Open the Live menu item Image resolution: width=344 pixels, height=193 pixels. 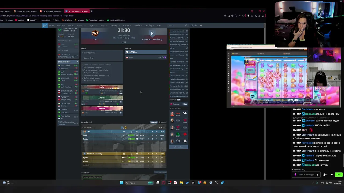(159, 25)
